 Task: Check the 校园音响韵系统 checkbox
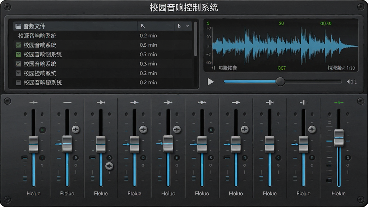(x=18, y=82)
